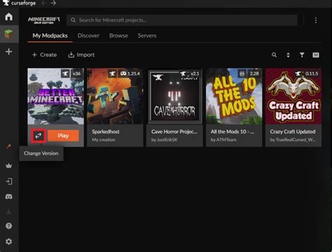Image resolution: width=332 pixels, height=252 pixels.
Task: Open the All the Mods 10 thumbnail
Action: (x=234, y=96)
